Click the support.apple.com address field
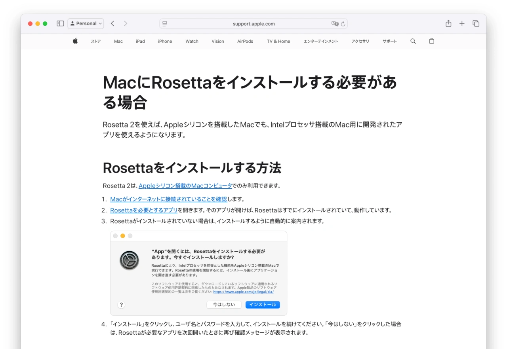This screenshot has width=507, height=349. (253, 24)
